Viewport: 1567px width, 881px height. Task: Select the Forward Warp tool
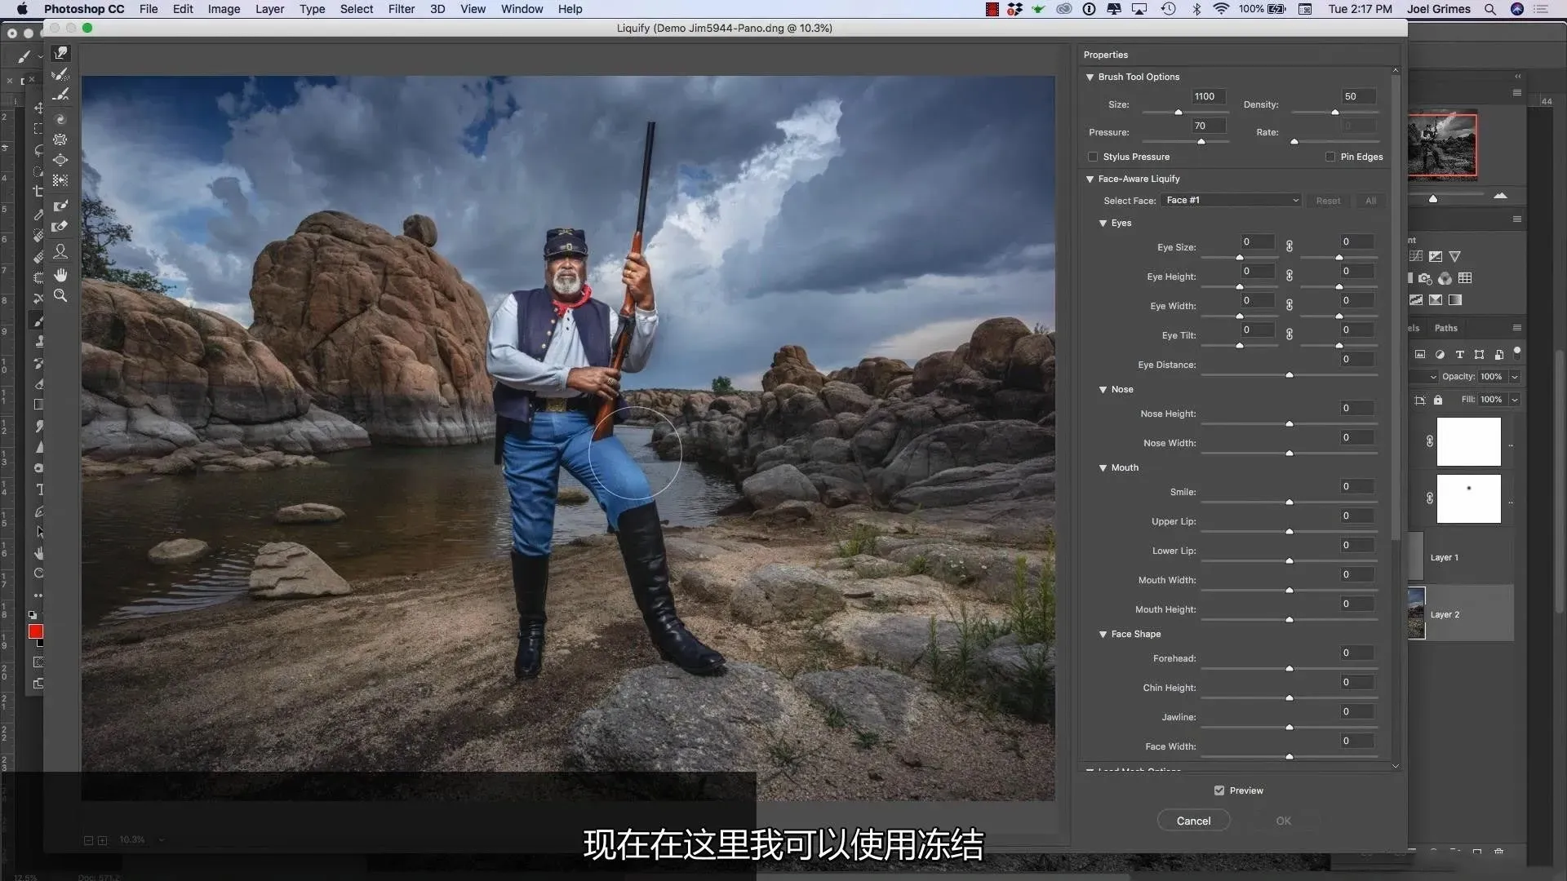click(x=60, y=54)
